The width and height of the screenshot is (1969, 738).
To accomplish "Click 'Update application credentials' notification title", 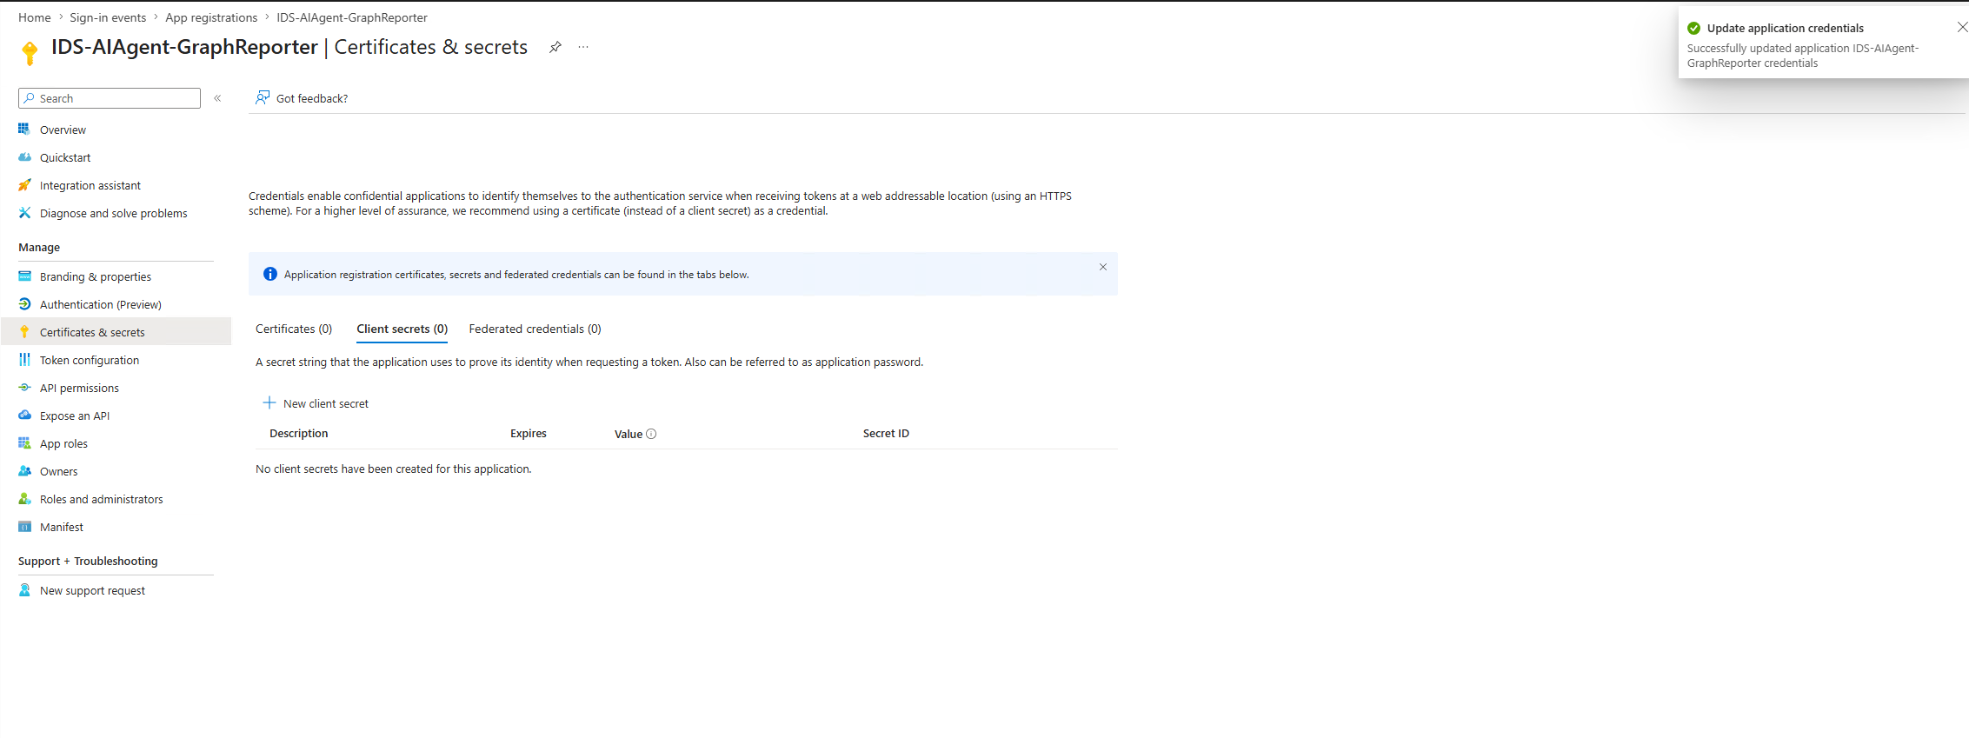I will pyautogui.click(x=1786, y=28).
